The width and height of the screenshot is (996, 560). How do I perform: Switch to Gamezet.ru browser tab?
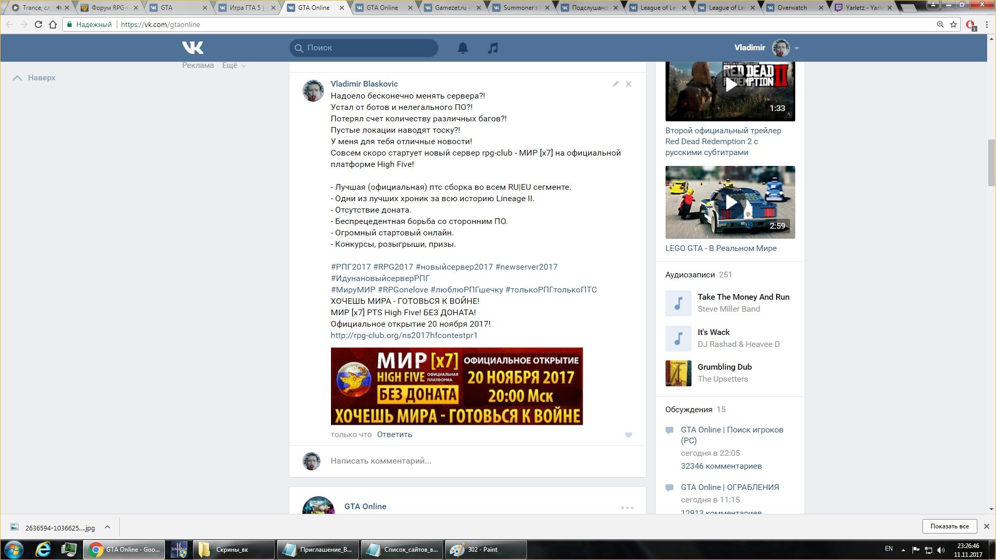(451, 8)
